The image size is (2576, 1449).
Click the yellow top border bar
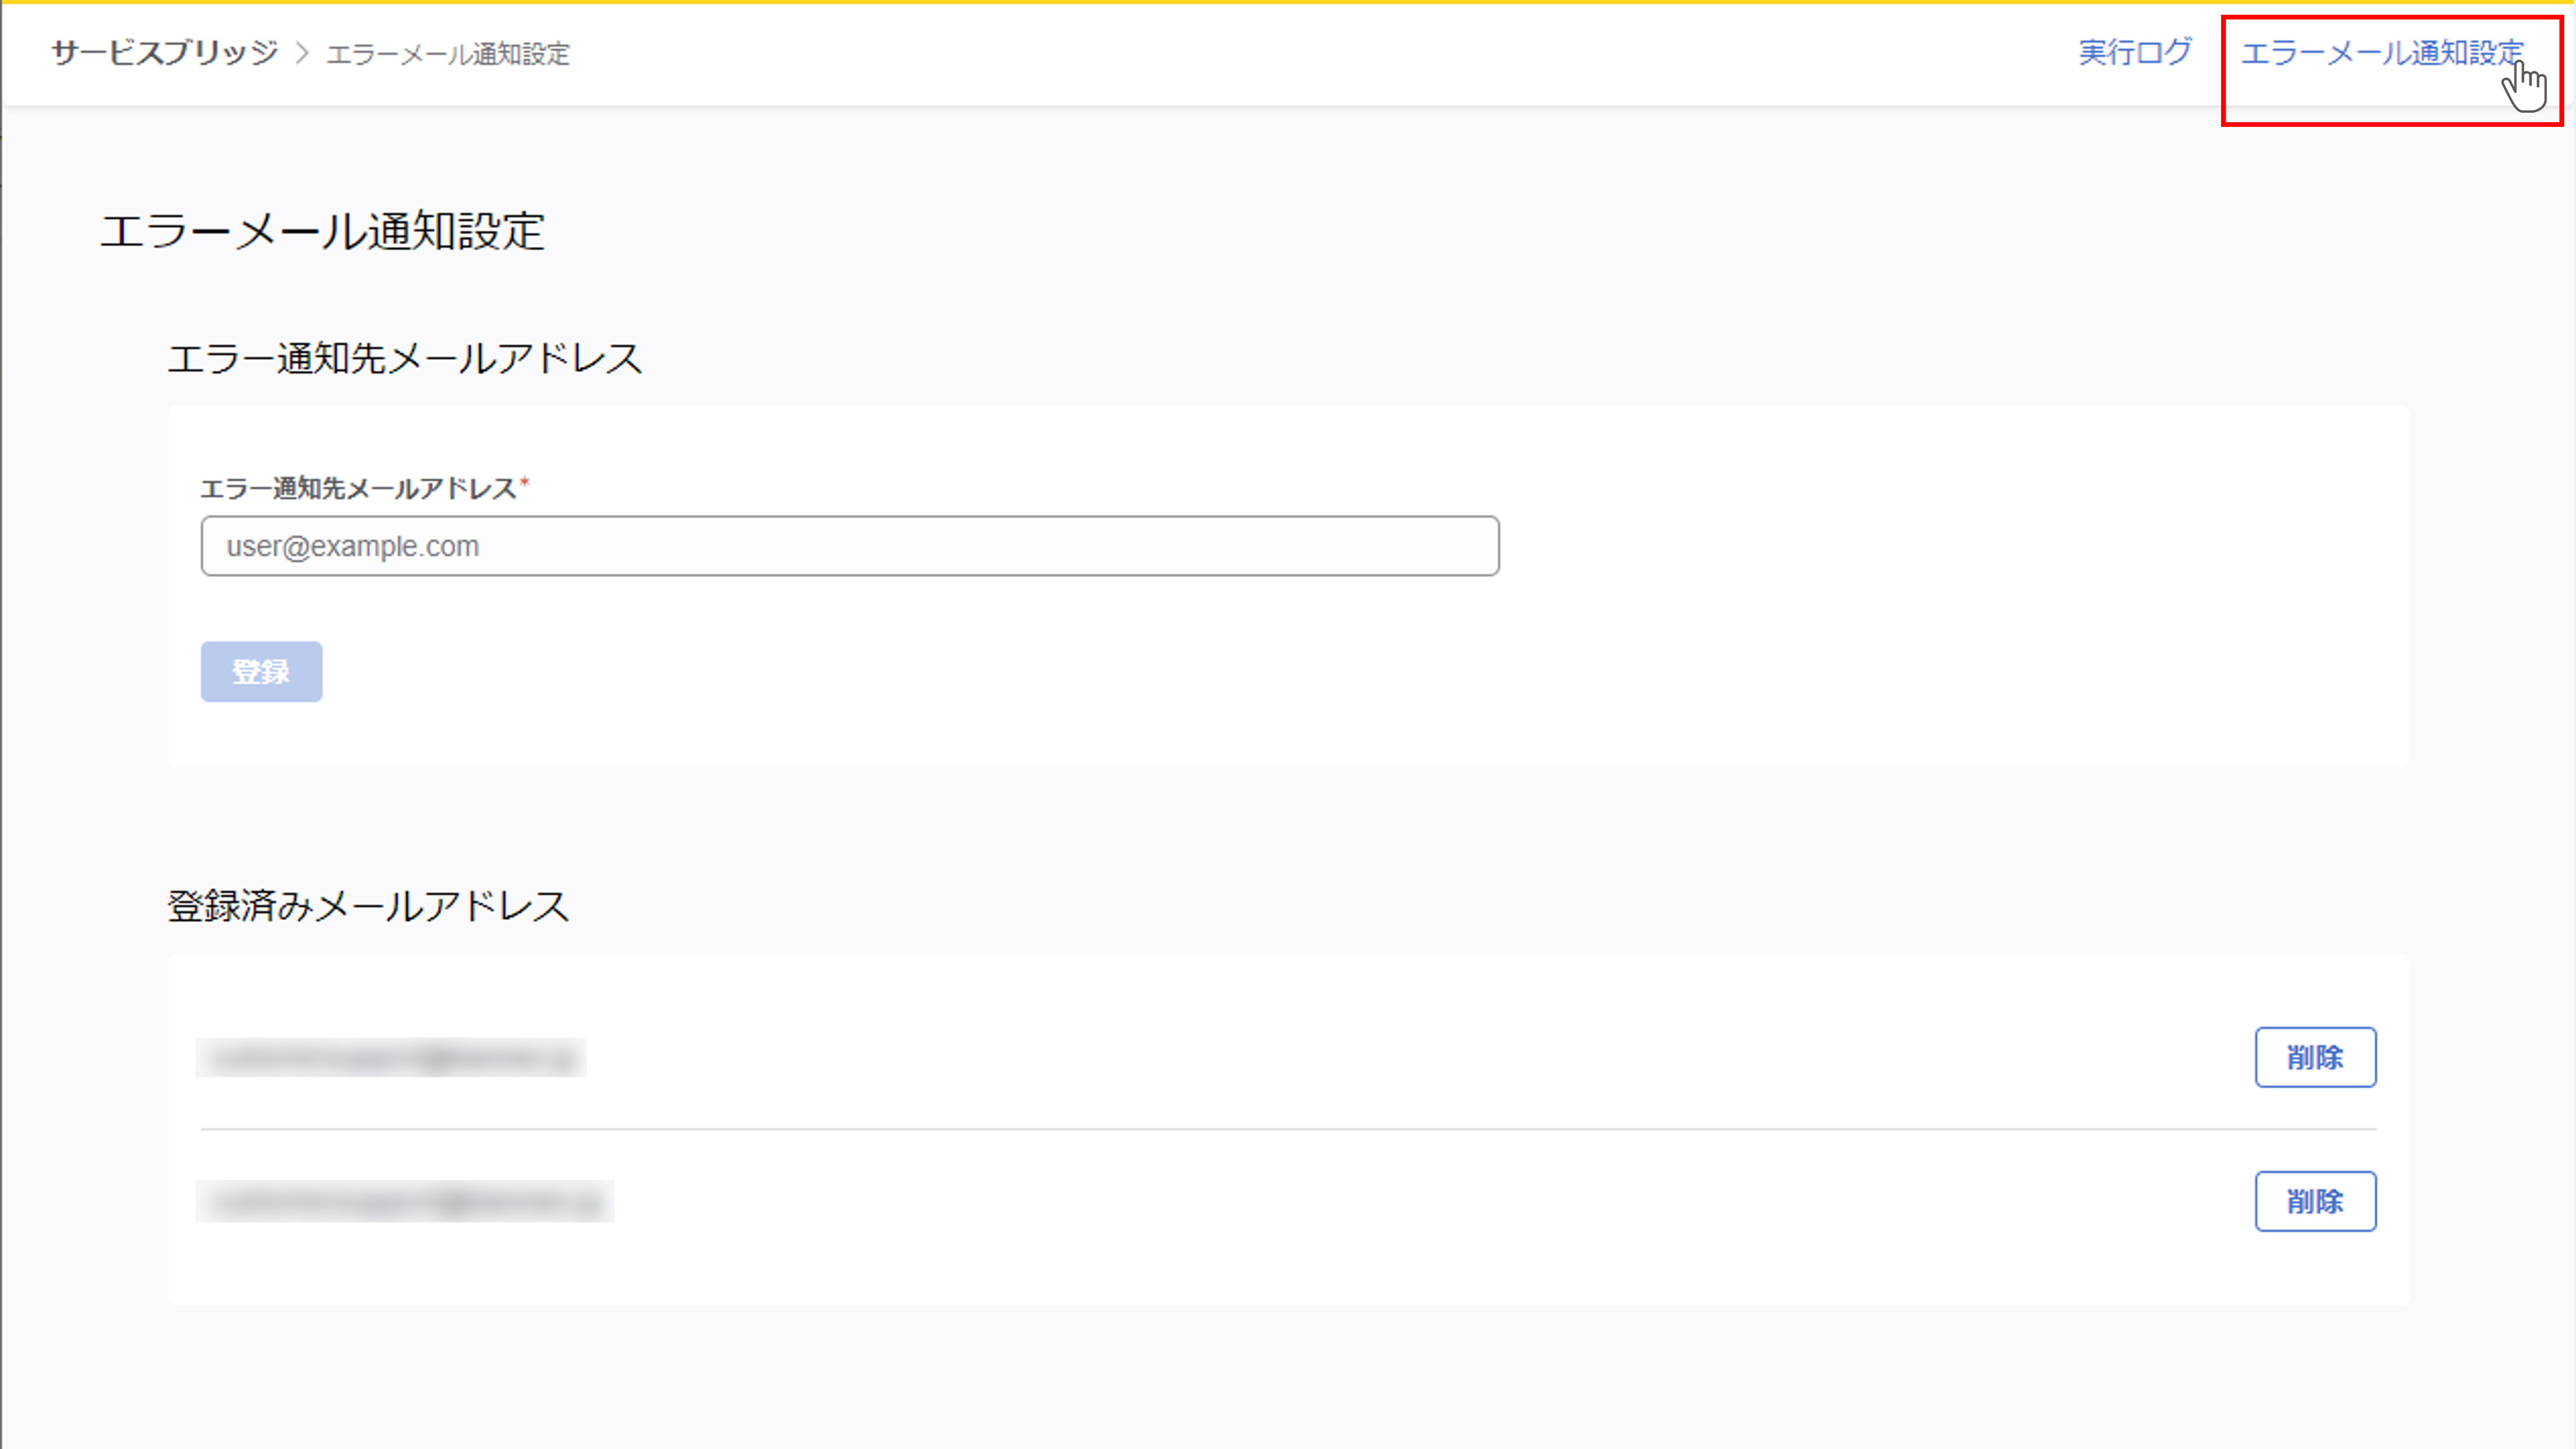tap(1287, 2)
